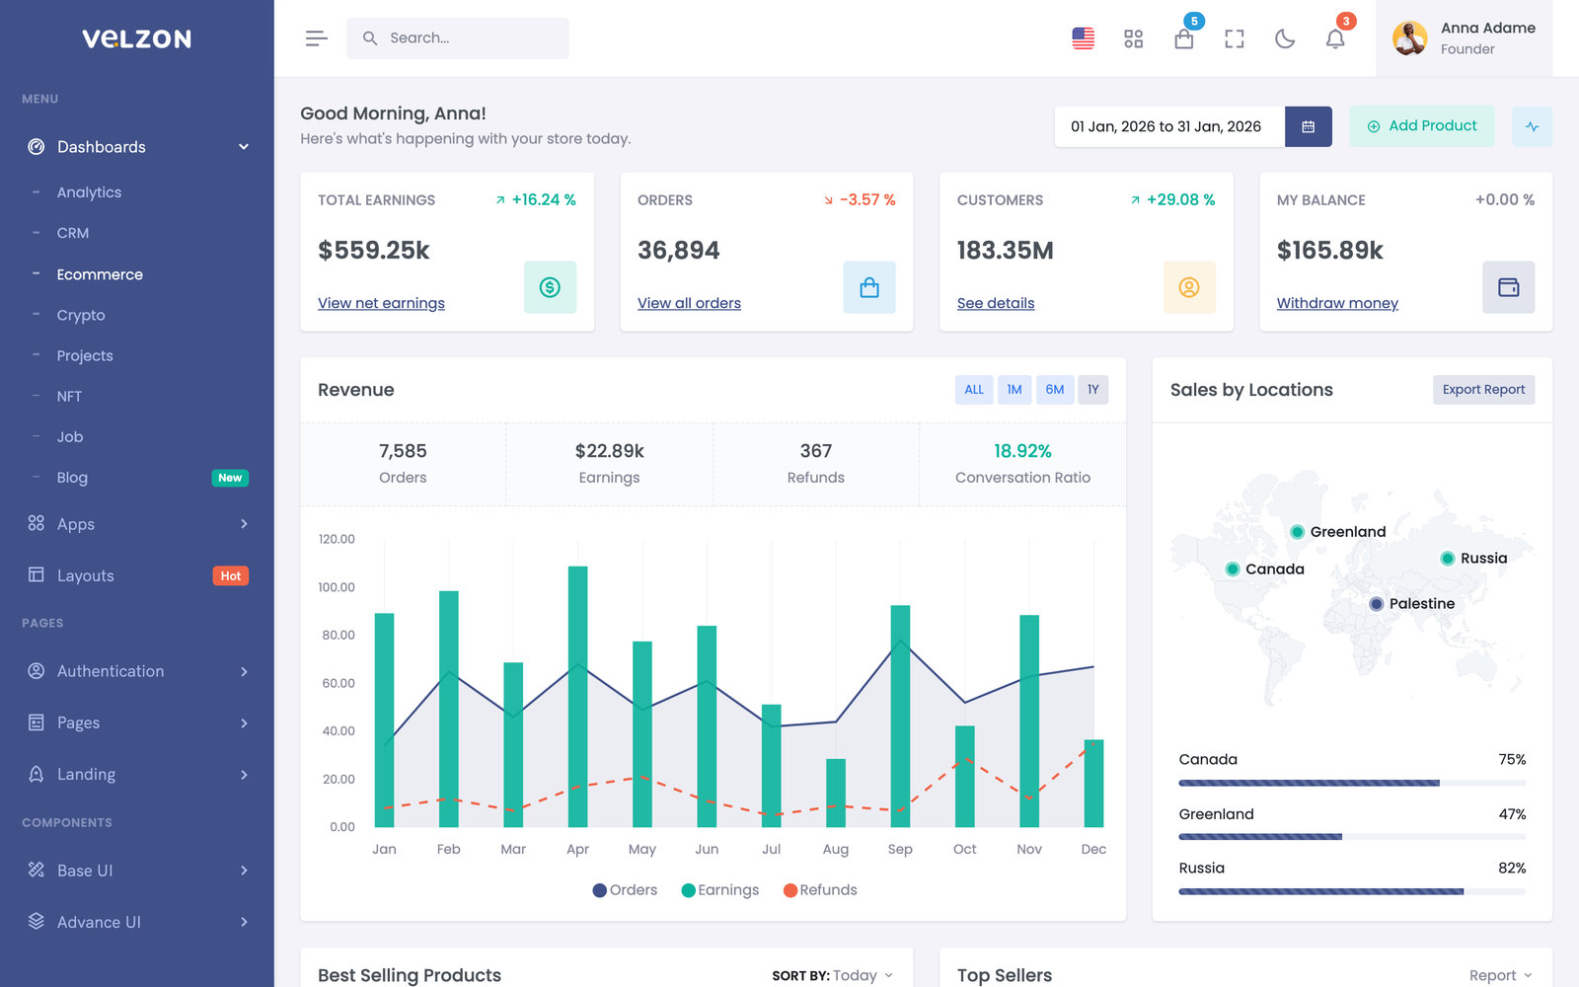Focus the Search input field
This screenshot has height=987, width=1579.
[457, 38]
